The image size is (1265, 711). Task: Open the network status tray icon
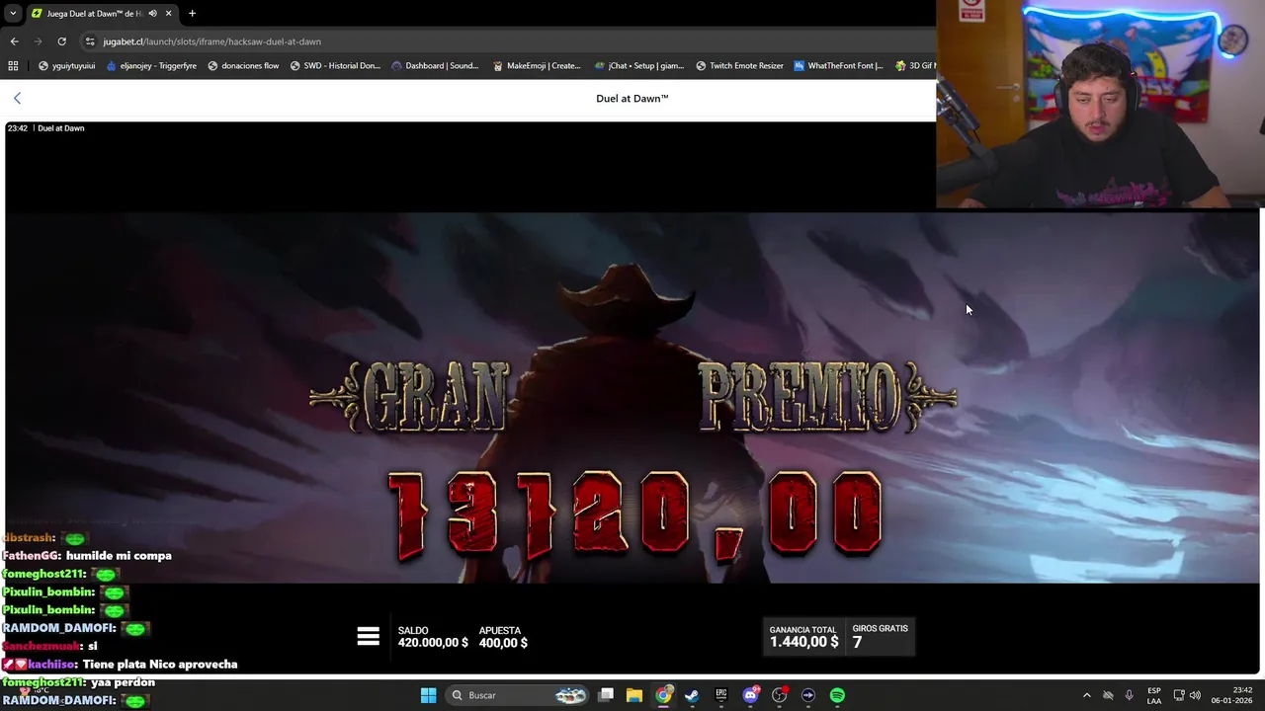click(1179, 695)
